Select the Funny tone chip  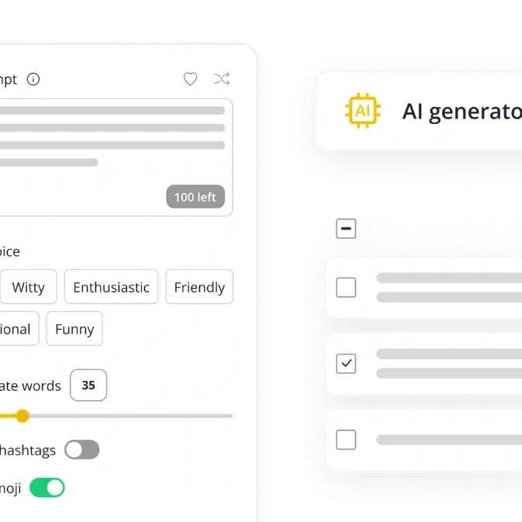(74, 329)
